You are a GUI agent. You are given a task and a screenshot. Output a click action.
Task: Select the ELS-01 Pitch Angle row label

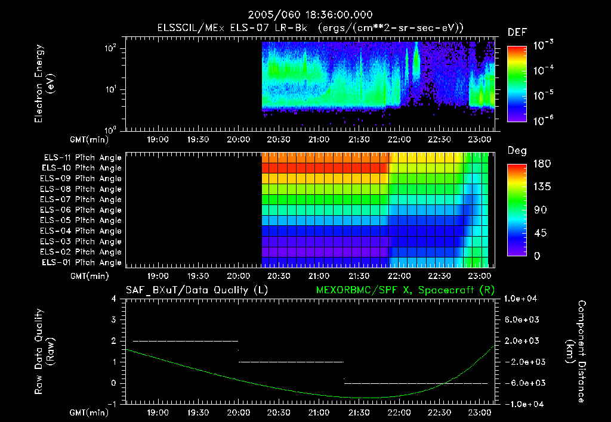tap(81, 263)
